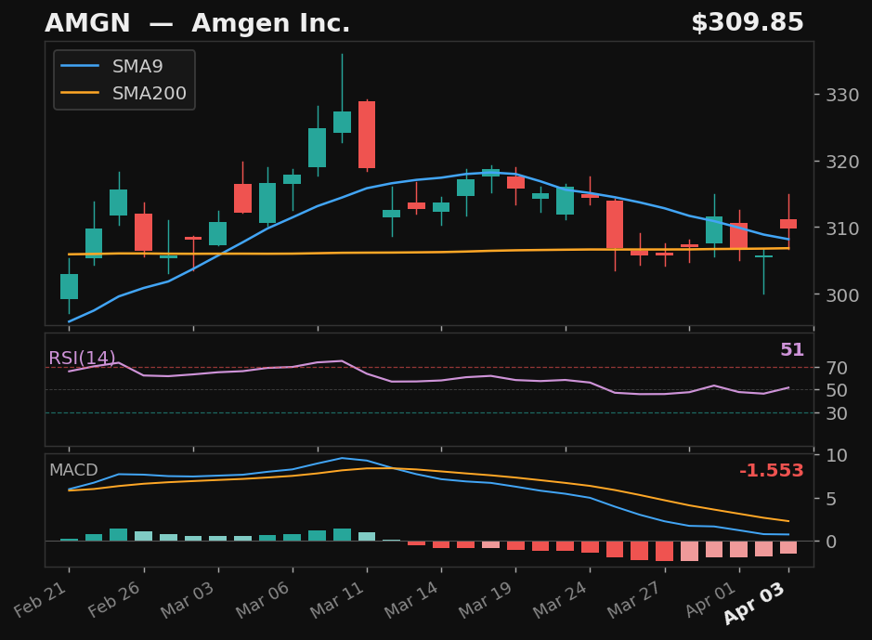Click the last MACD histogram bar
This screenshot has width=872, height=640.
coord(788,547)
